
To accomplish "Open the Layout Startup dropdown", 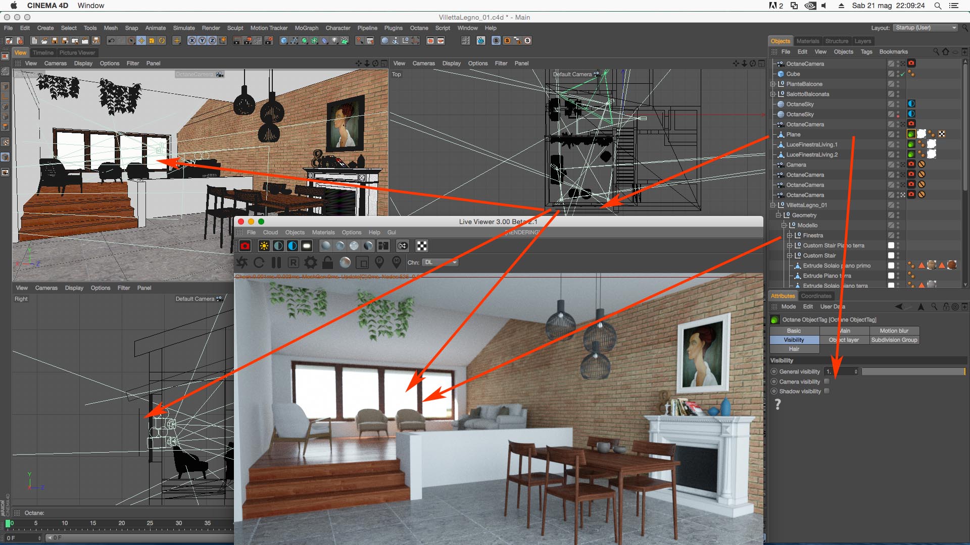I will tap(926, 28).
